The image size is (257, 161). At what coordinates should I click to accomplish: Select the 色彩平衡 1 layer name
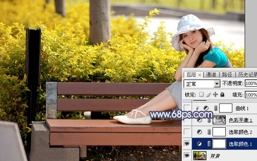pyautogui.click(x=241, y=120)
